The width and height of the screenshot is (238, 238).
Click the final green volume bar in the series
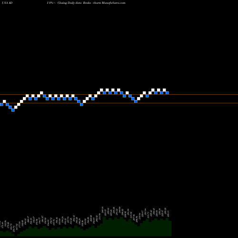pyautogui.click(x=170, y=228)
